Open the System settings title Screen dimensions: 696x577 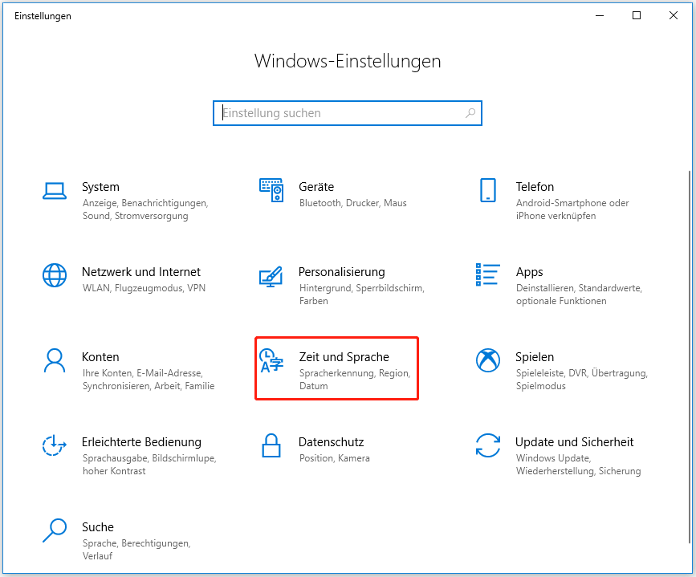click(x=101, y=187)
